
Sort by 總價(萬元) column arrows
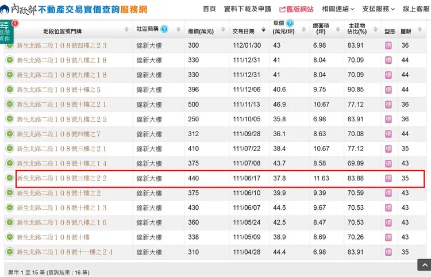coord(223,29)
